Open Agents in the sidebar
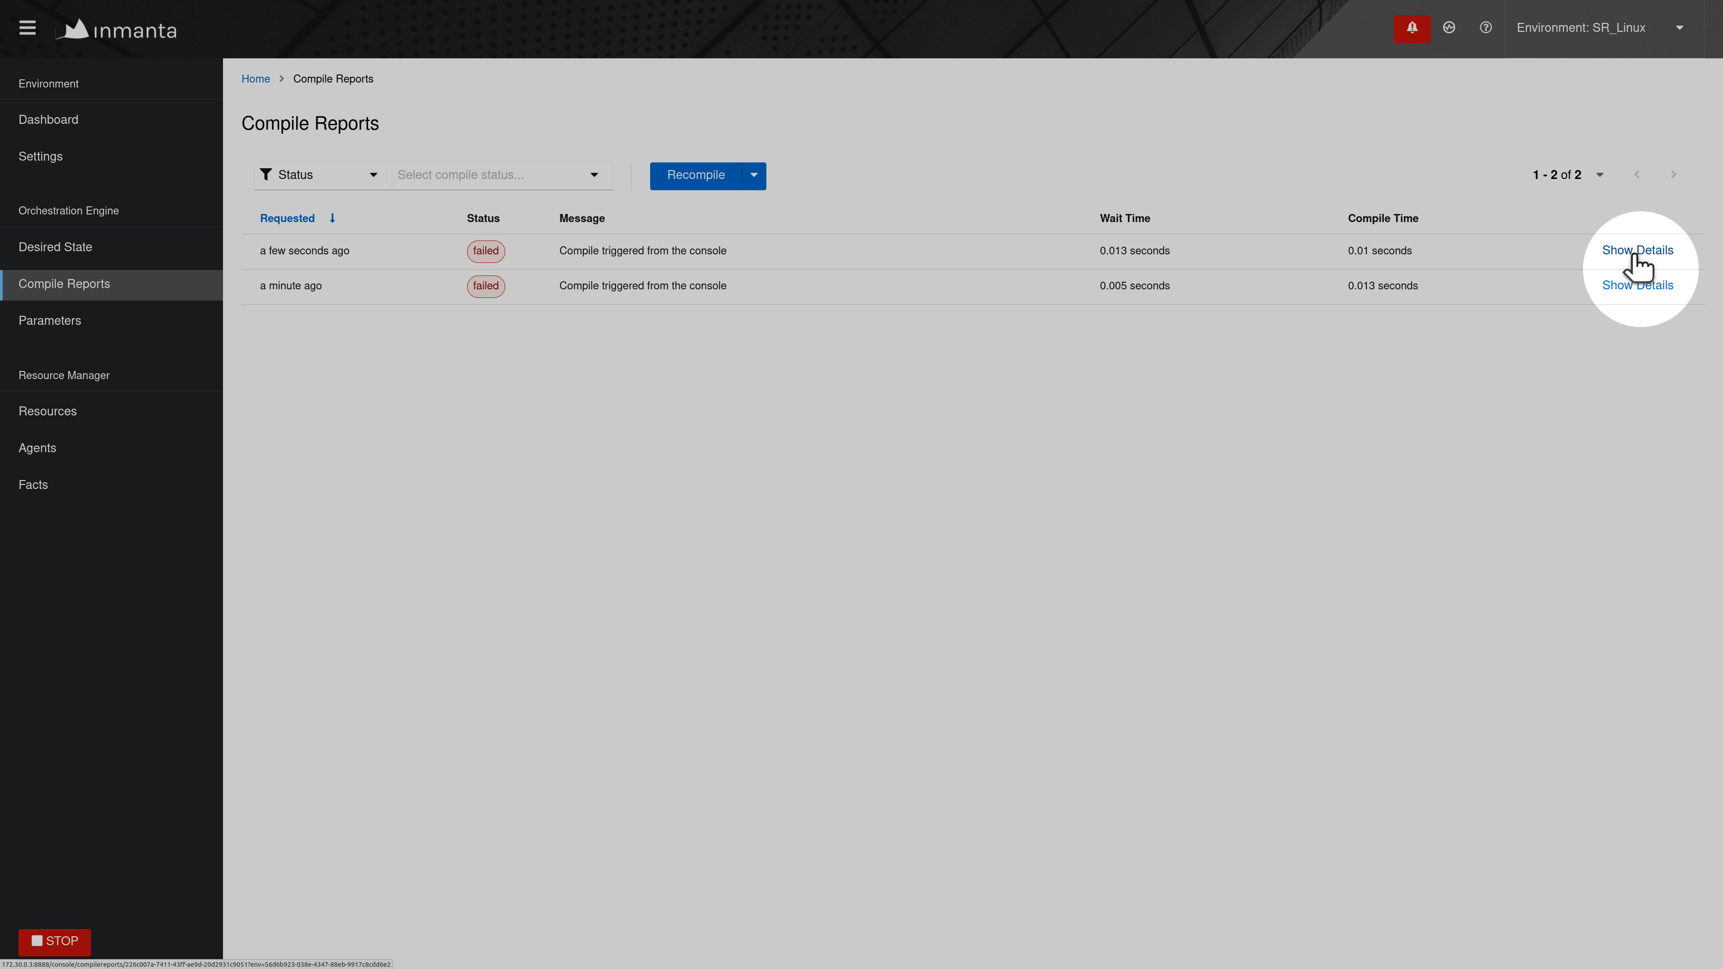The image size is (1723, 969). (37, 448)
